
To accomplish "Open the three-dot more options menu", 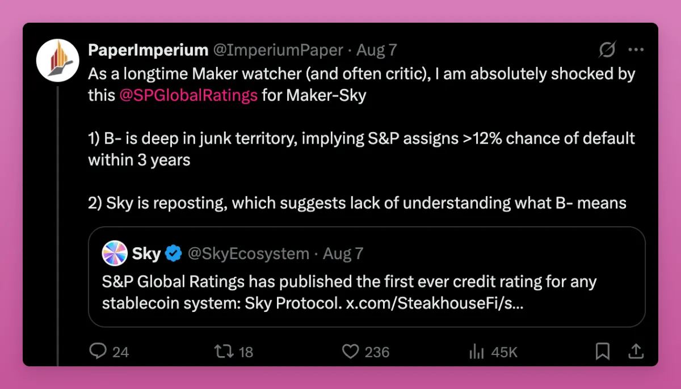I will coord(636,50).
